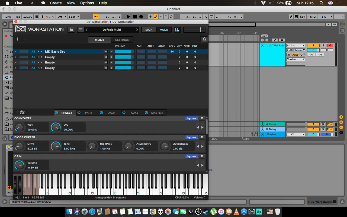Open Finder from the Dock

click(70, 212)
